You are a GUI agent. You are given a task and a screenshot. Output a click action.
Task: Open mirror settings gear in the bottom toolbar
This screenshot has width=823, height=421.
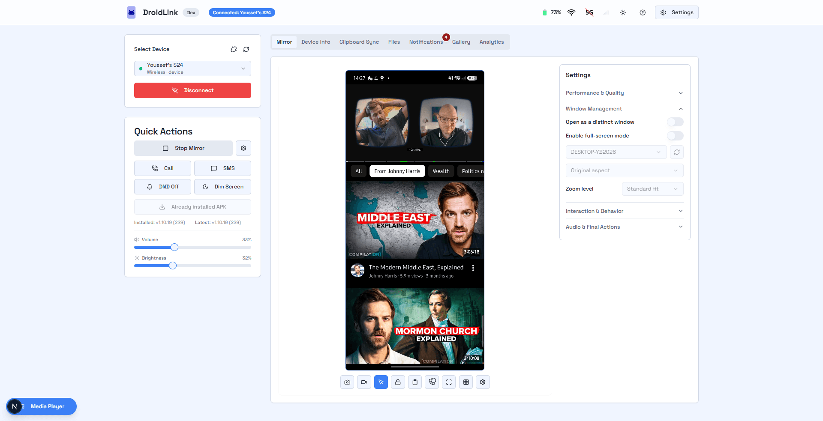[x=483, y=382]
